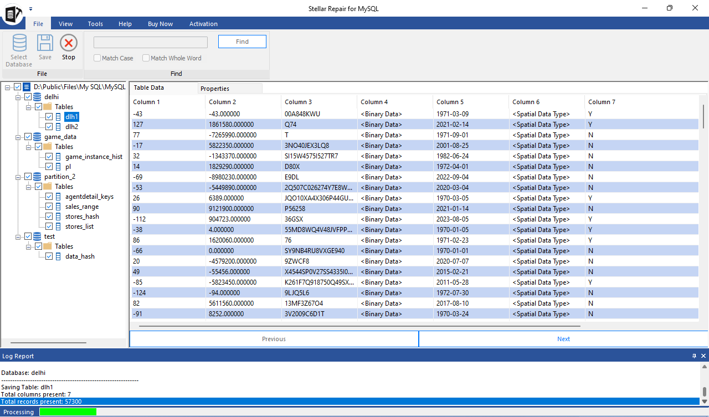Image resolution: width=709 pixels, height=417 pixels.
Task: Collapse the root MySQL path tree node
Action: (8, 87)
